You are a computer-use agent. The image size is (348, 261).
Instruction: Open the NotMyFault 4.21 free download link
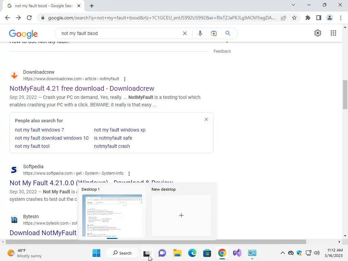tap(82, 88)
